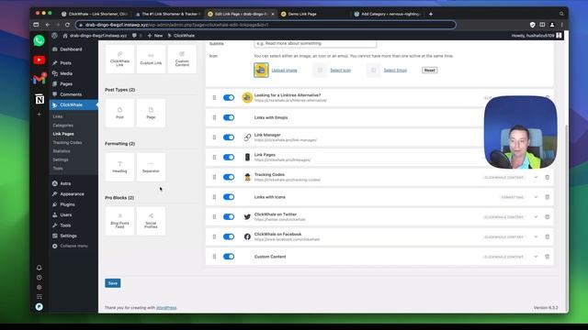Click the Reset icon button
Viewport: 588px width, 330px height.
430,70
